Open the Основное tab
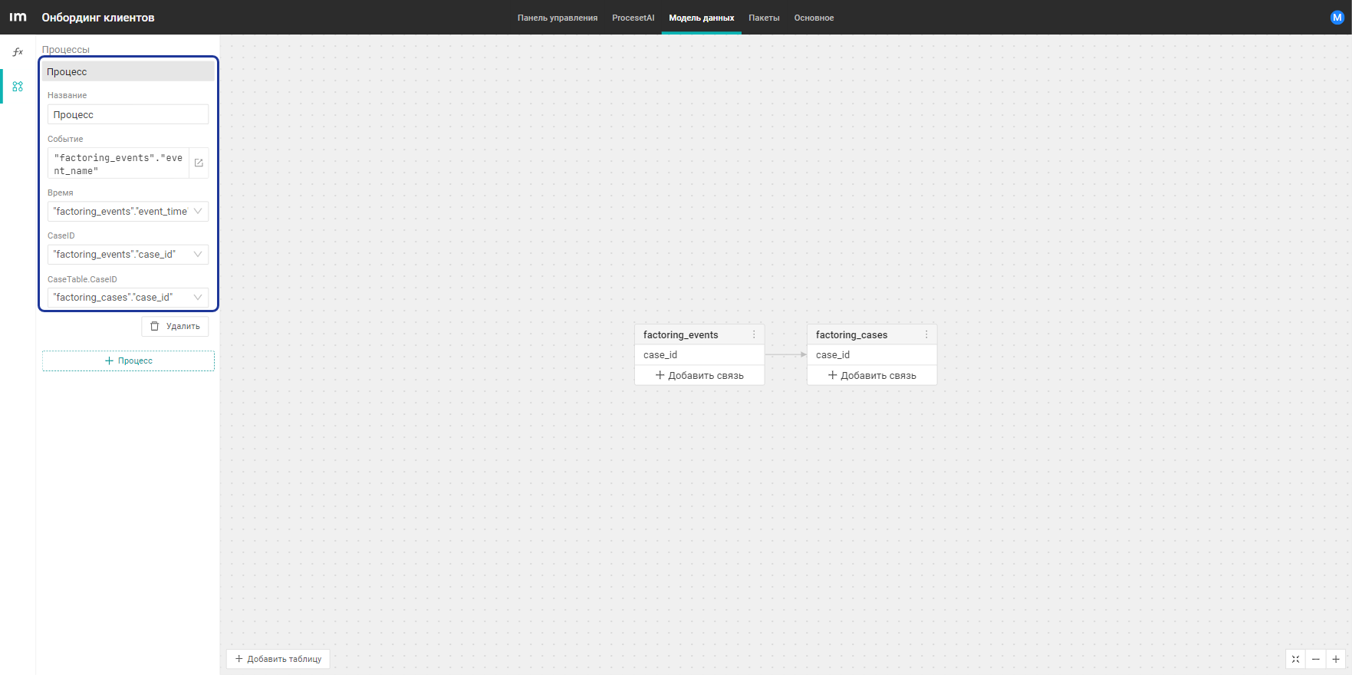The image size is (1352, 675). click(814, 18)
